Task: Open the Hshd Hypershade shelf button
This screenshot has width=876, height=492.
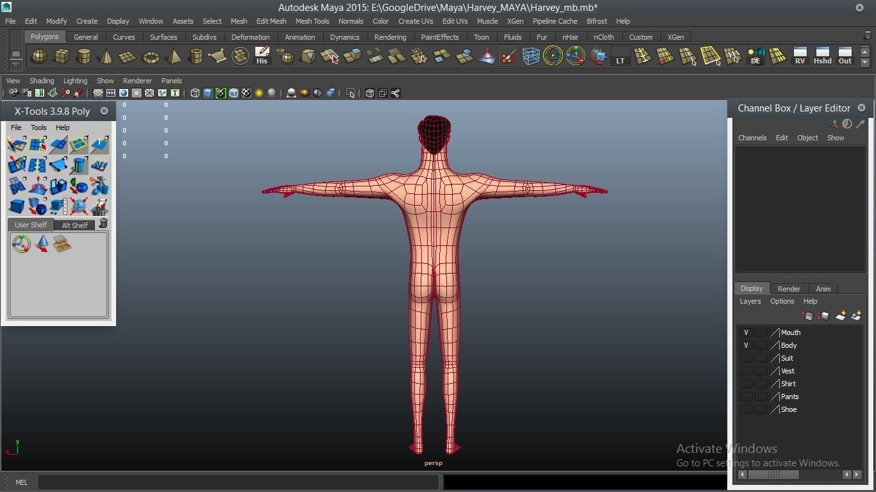Action: 822,56
